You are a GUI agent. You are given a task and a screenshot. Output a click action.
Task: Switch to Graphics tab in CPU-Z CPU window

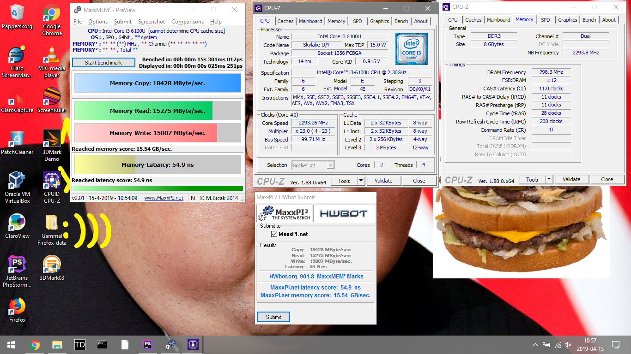pos(380,21)
